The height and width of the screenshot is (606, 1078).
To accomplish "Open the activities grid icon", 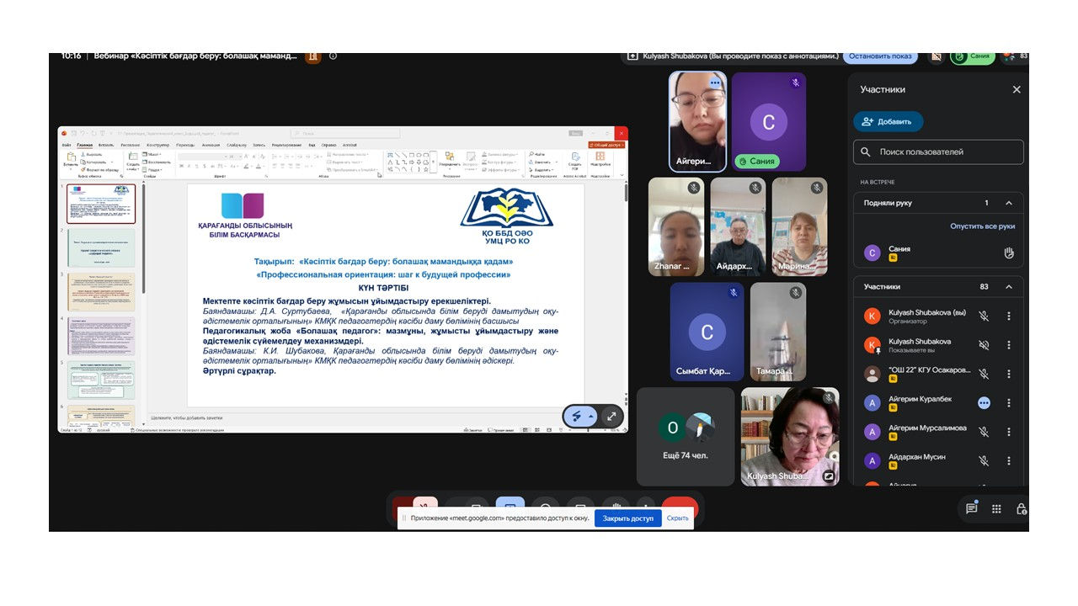I will coord(996,508).
